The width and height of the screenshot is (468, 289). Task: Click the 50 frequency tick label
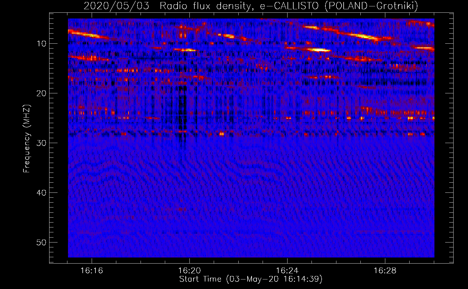pos(41,242)
